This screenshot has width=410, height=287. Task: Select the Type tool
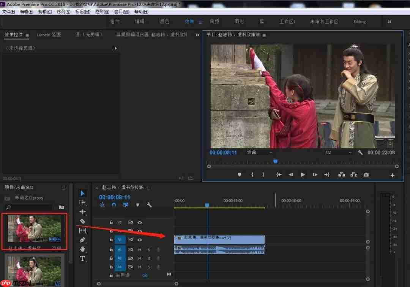(x=83, y=259)
